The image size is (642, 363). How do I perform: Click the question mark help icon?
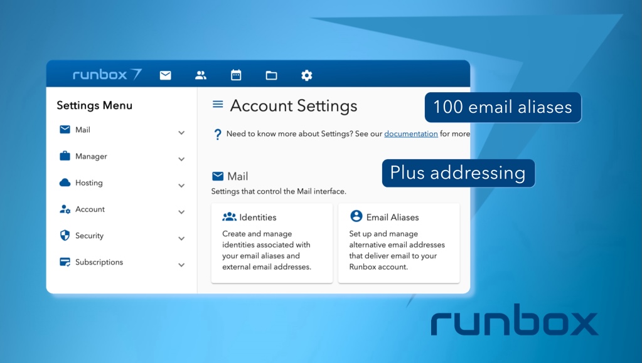click(x=218, y=134)
